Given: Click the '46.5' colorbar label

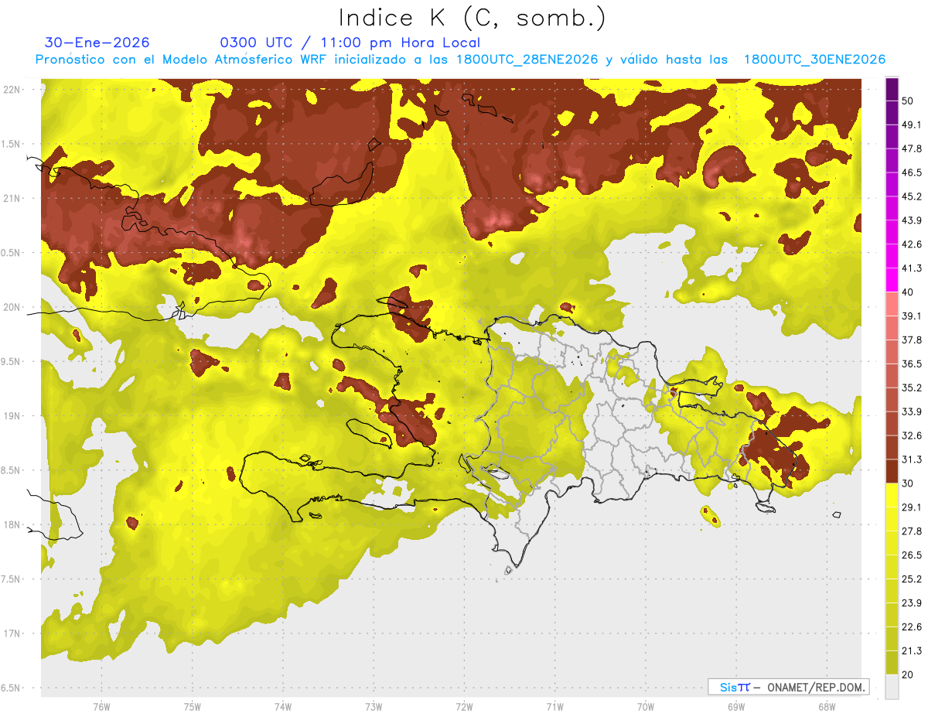Looking at the screenshot, I should pyautogui.click(x=912, y=172).
